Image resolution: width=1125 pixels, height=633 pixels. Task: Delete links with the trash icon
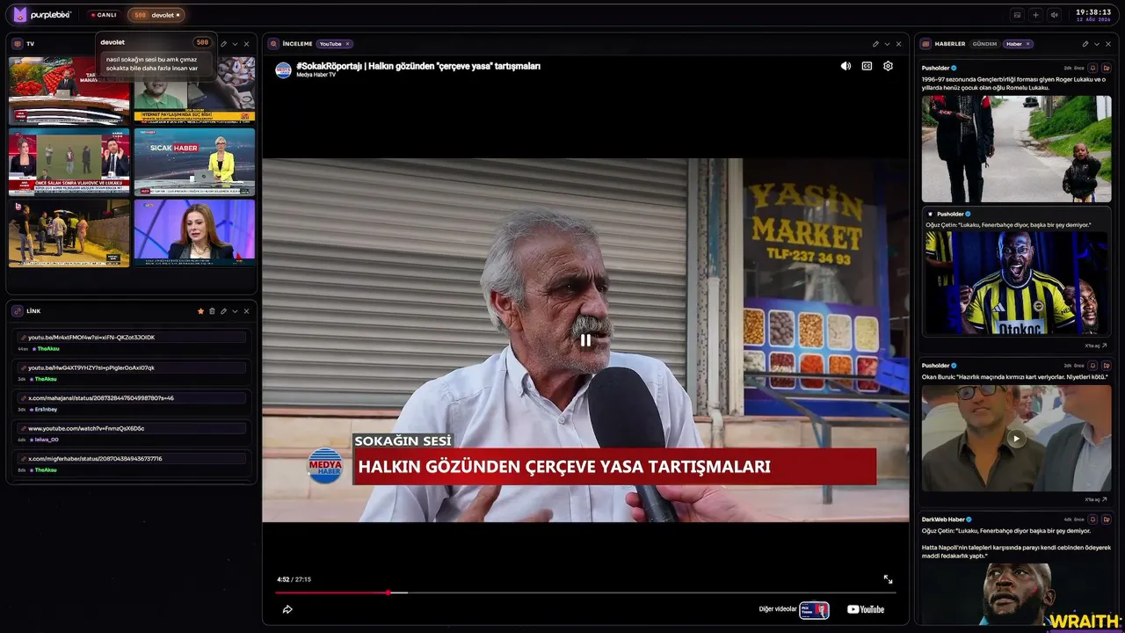(212, 311)
